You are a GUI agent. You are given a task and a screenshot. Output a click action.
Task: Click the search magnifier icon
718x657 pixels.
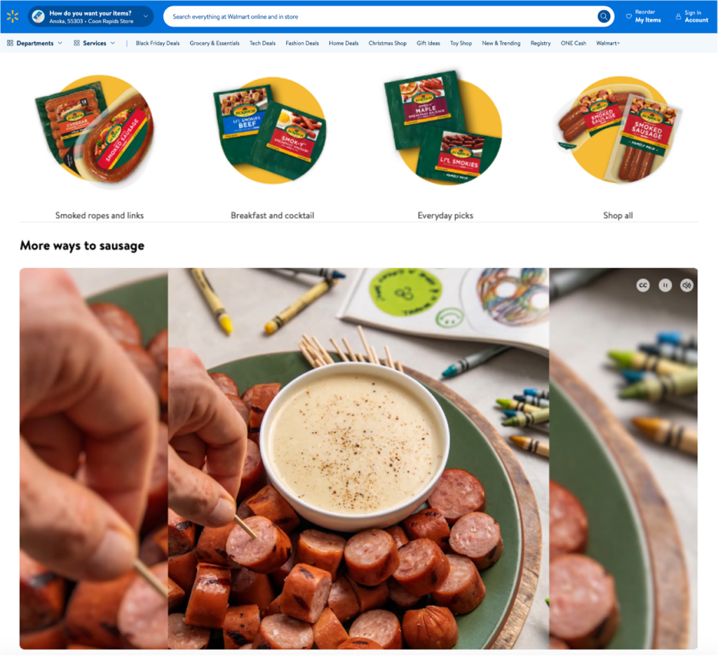point(604,17)
